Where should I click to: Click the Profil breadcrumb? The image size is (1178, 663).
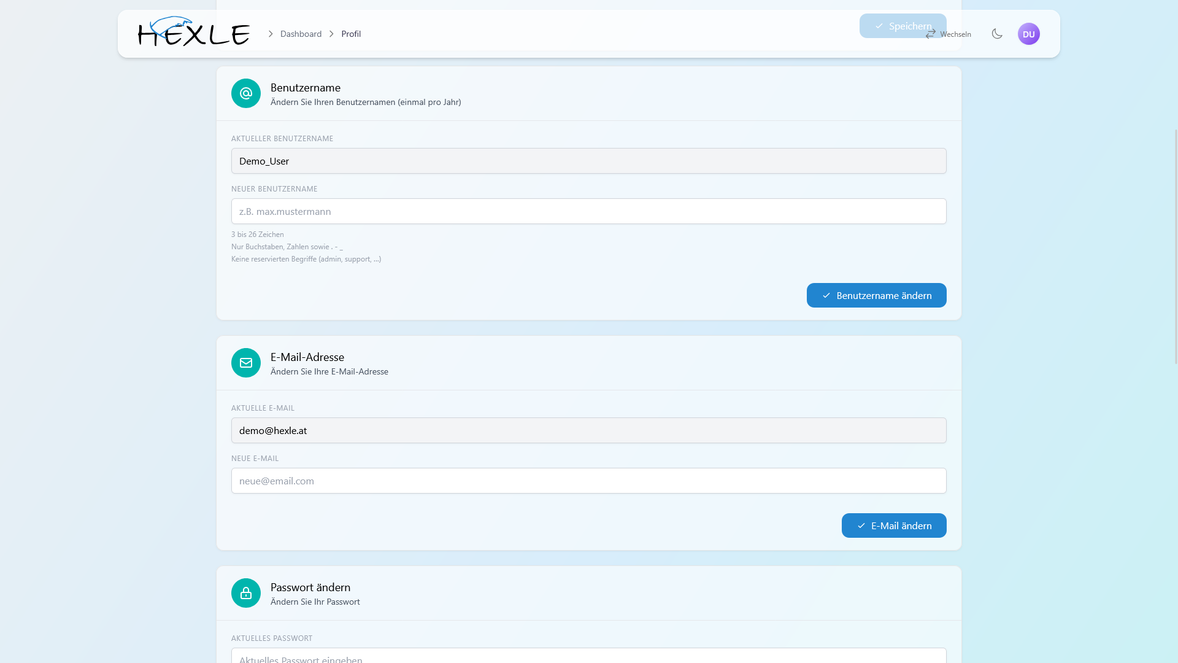coord(351,34)
